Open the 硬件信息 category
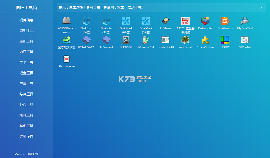This screenshot has height=158, width=270. coord(26,20)
